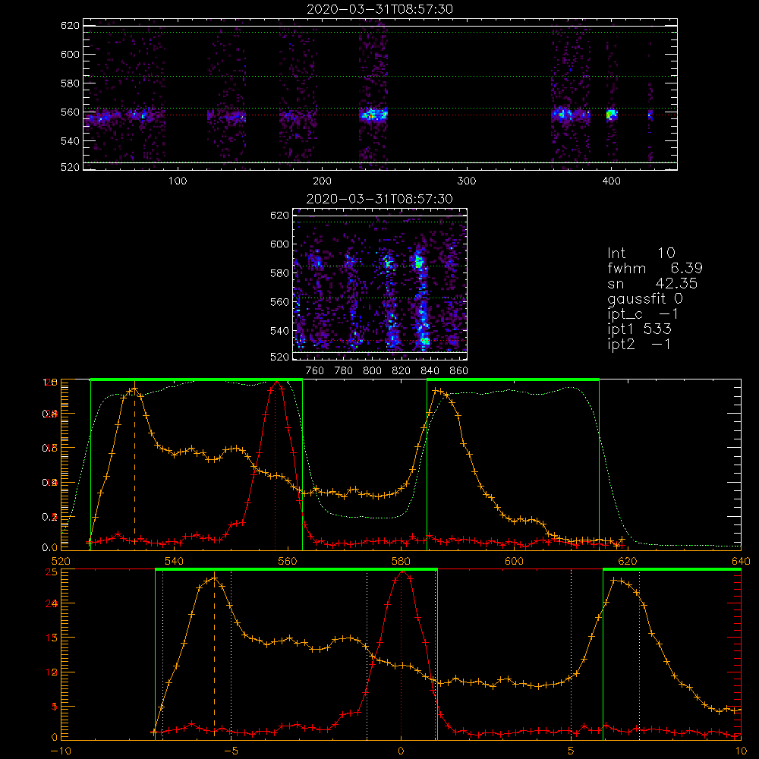
Task: Click orange x-axis label 540 of upper profile plot
Action: pyautogui.click(x=175, y=561)
